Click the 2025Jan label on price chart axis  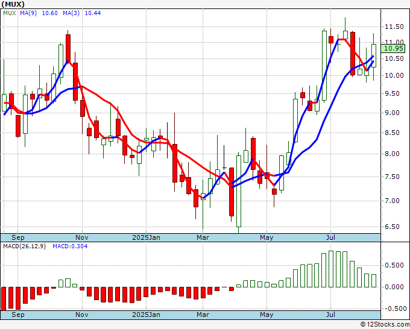pos(146,237)
